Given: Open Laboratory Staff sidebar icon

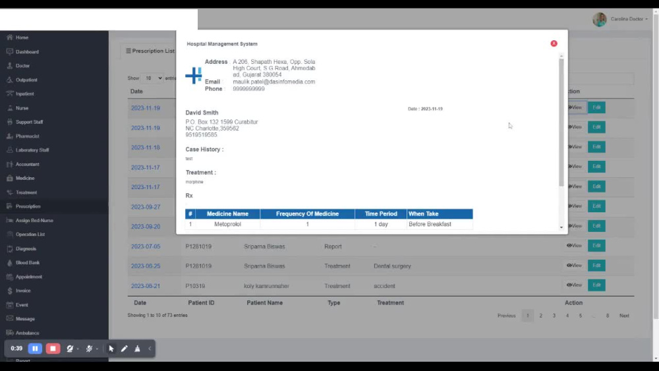Looking at the screenshot, I should pos(10,150).
